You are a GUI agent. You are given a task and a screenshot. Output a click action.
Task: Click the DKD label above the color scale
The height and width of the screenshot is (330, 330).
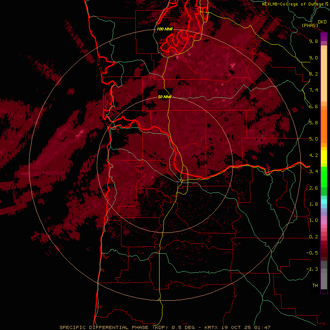[x=322, y=22]
